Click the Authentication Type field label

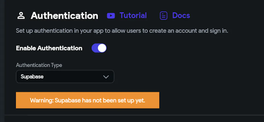[x=39, y=65]
